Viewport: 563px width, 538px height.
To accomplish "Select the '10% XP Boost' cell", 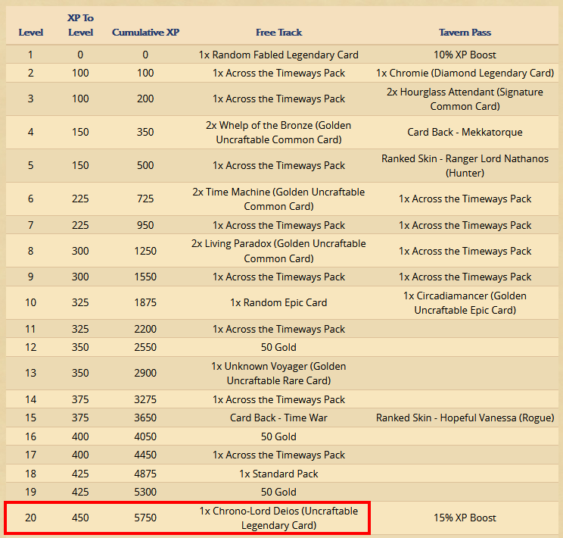I will pyautogui.click(x=465, y=55).
